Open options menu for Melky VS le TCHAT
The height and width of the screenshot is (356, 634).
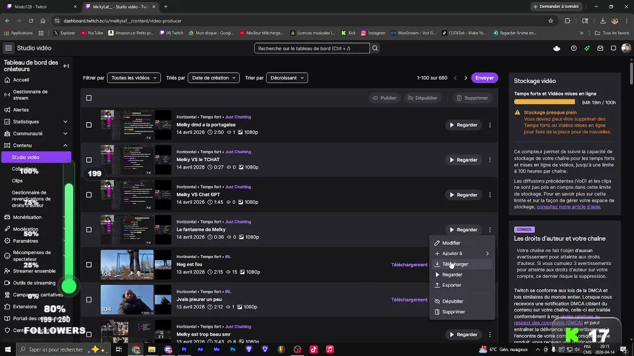click(490, 160)
